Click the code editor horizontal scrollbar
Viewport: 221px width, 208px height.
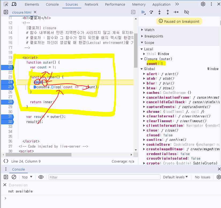click(38, 155)
